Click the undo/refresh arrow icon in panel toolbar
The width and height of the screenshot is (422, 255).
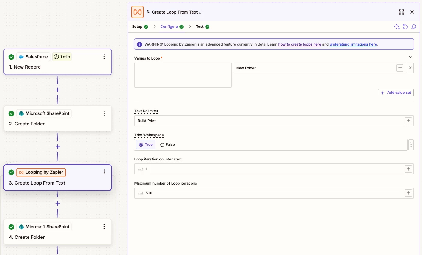tap(405, 27)
